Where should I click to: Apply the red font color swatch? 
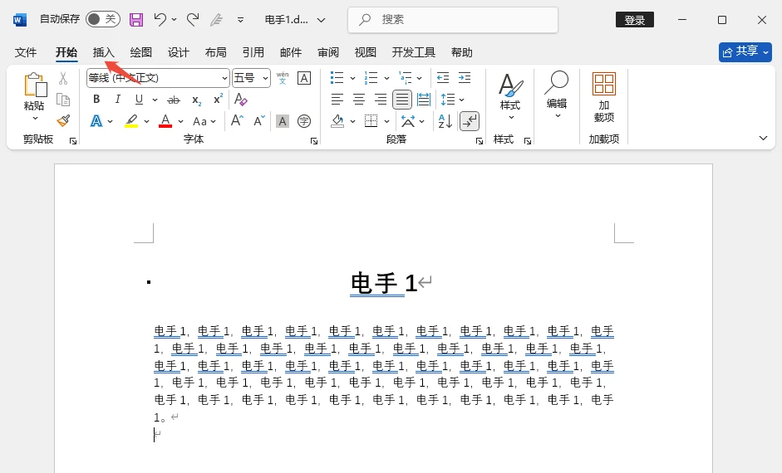pyautogui.click(x=165, y=121)
